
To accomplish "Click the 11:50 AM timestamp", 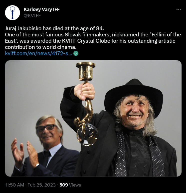I will (14, 185).
